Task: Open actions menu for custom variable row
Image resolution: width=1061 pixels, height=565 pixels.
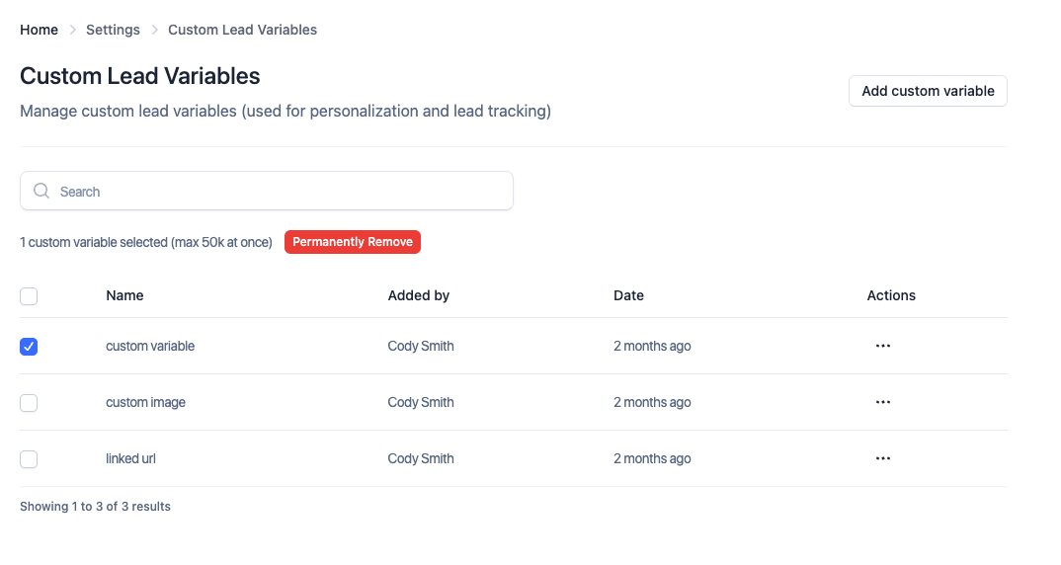Action: (883, 346)
